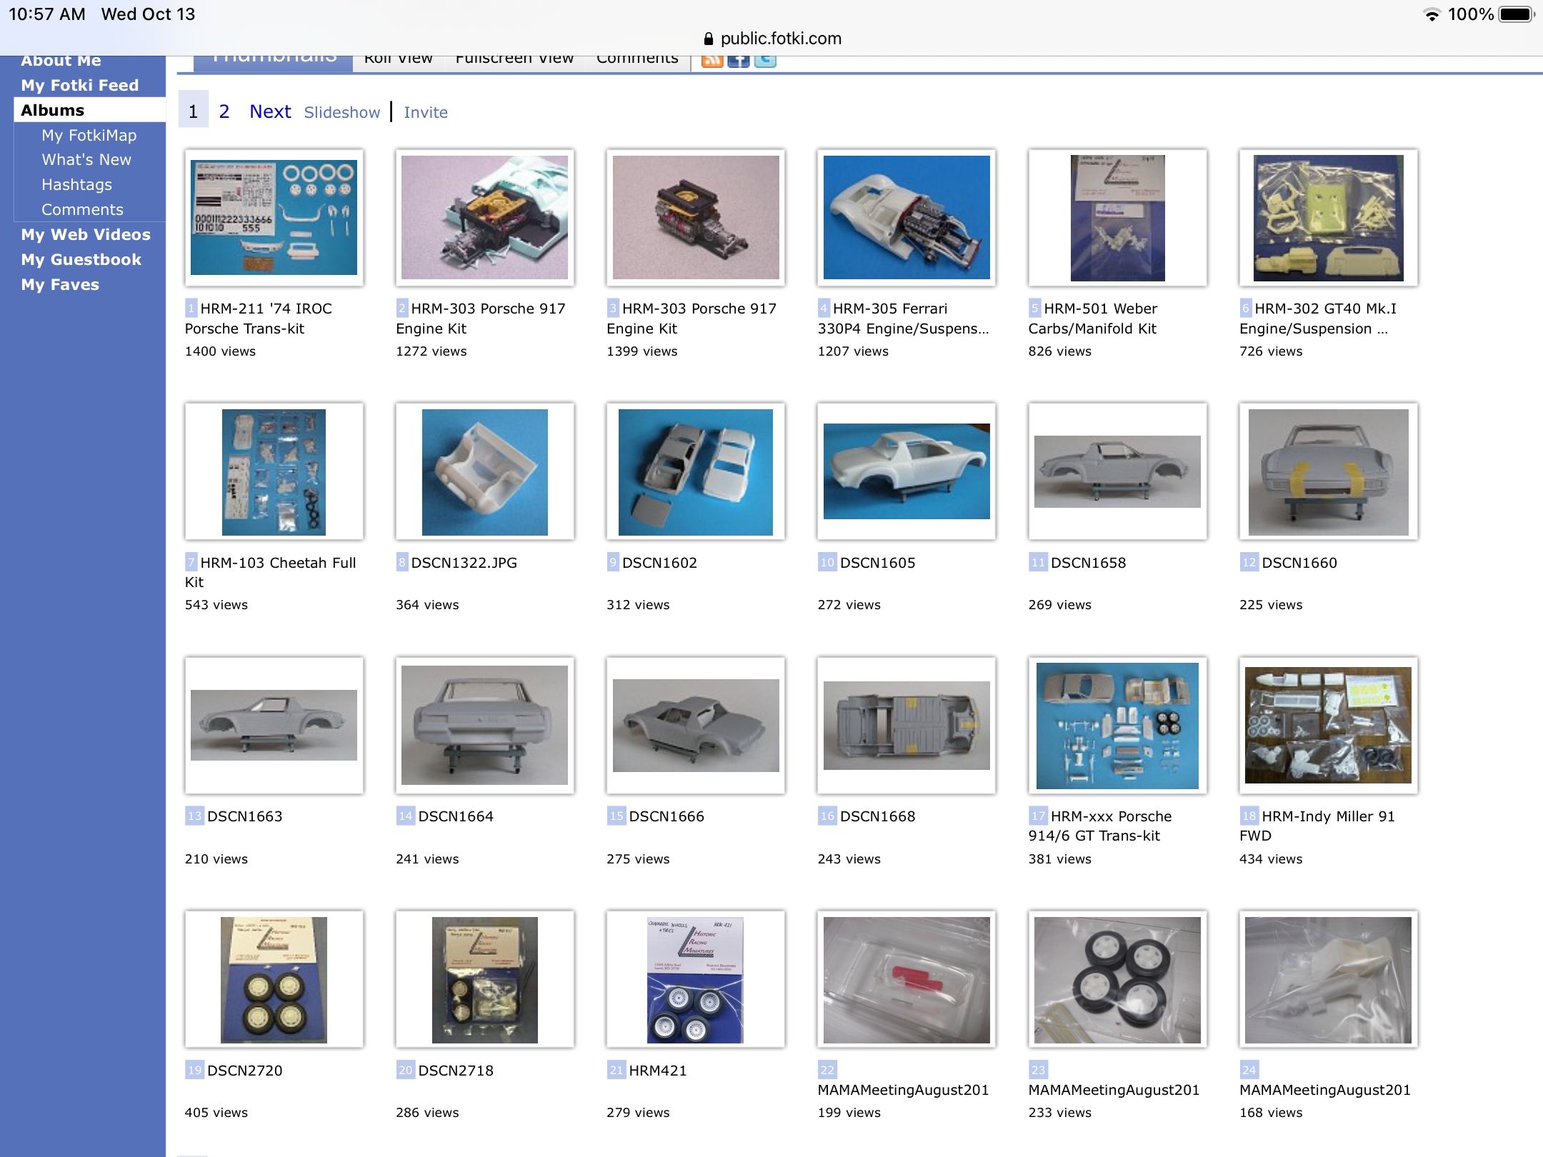Open What's New sidebar link
The width and height of the screenshot is (1543, 1157).
tap(86, 159)
